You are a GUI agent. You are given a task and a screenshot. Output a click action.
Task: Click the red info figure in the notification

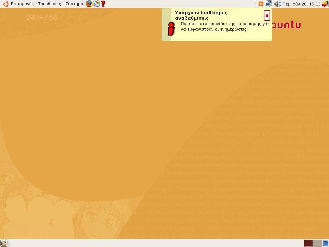[172, 29]
